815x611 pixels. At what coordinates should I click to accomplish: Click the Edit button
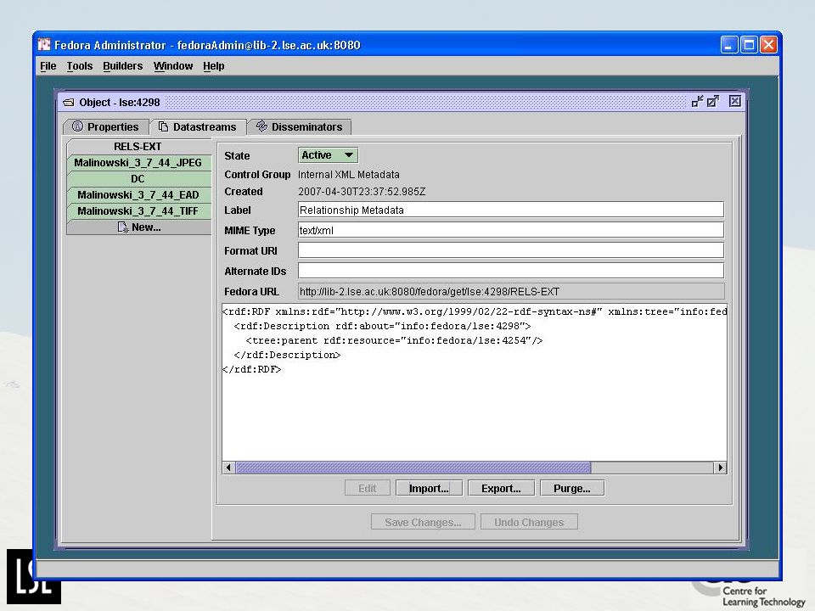pyautogui.click(x=368, y=489)
